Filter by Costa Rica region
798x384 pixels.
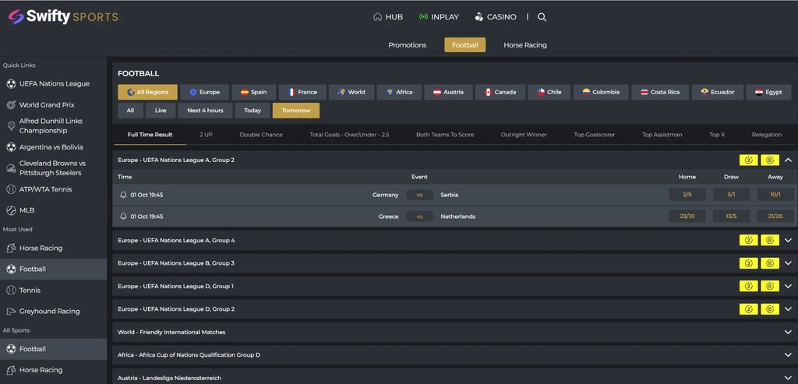pyautogui.click(x=660, y=92)
